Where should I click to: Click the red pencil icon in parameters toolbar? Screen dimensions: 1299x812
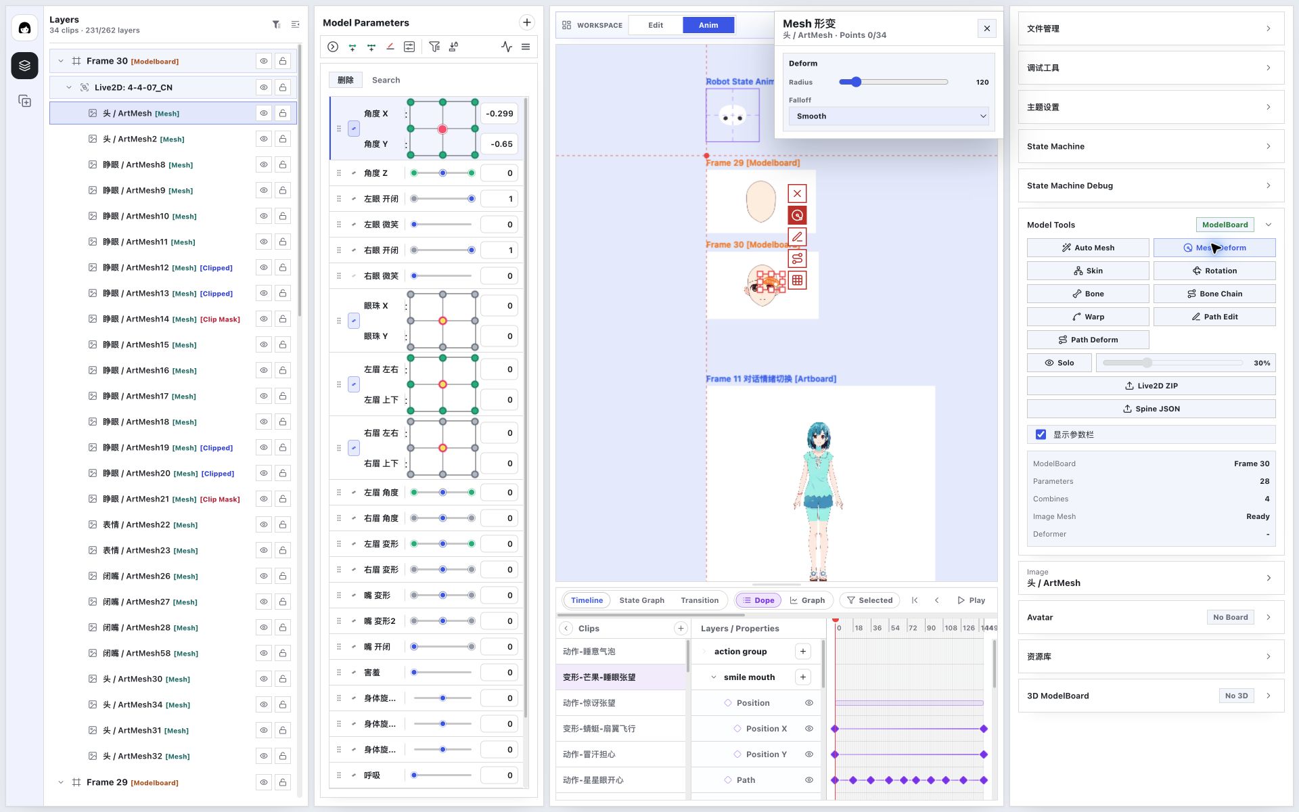tap(390, 47)
